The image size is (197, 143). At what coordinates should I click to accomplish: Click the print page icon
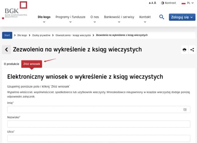(184, 50)
